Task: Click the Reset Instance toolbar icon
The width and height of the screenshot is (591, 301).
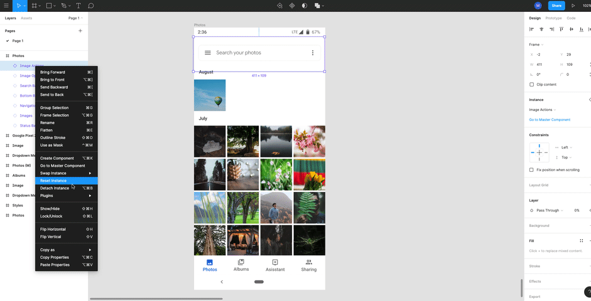Action: pyautogui.click(x=279, y=6)
